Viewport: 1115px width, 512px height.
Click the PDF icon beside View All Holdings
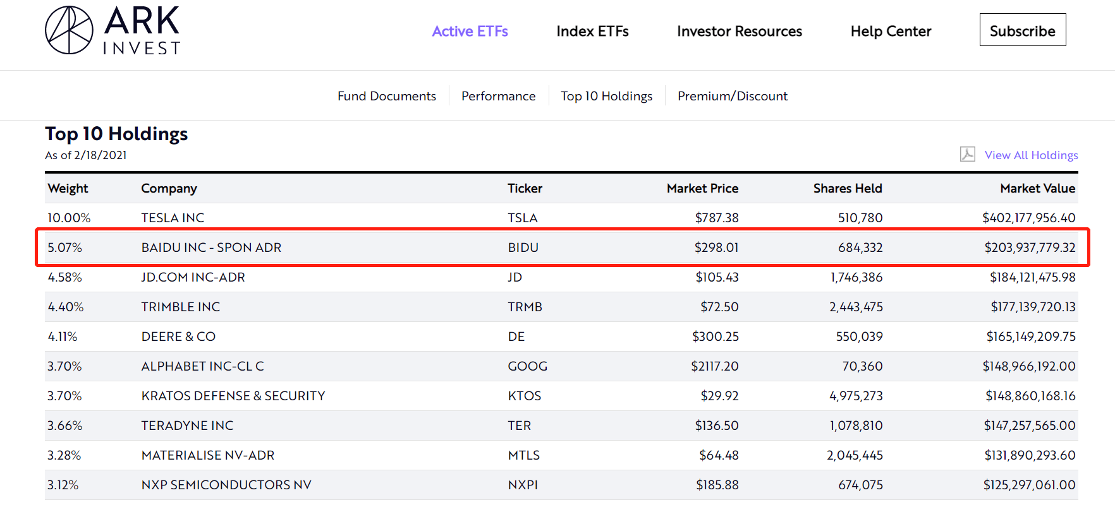(967, 155)
